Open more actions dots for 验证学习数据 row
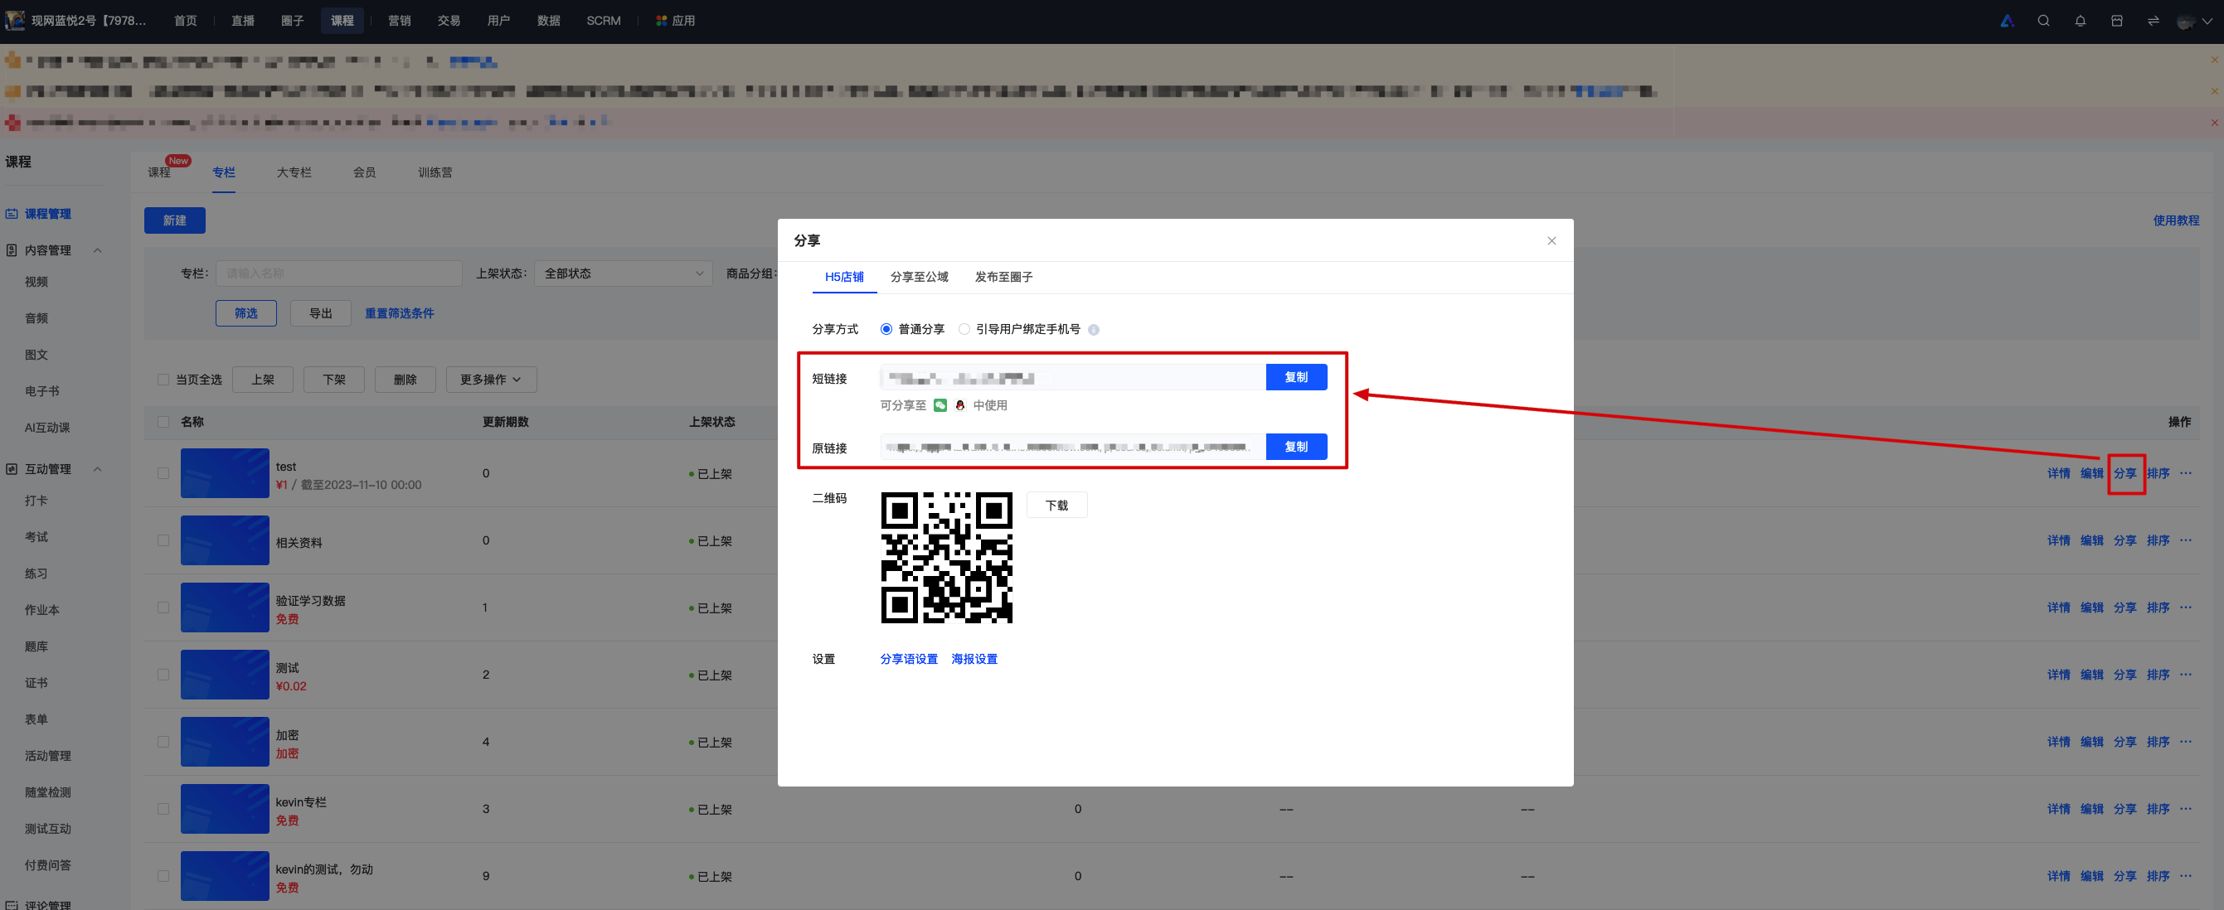2224x910 pixels. 2185,607
